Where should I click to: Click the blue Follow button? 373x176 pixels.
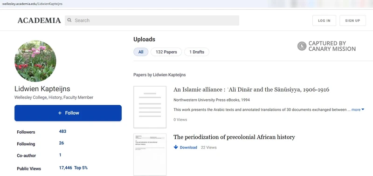68,113
